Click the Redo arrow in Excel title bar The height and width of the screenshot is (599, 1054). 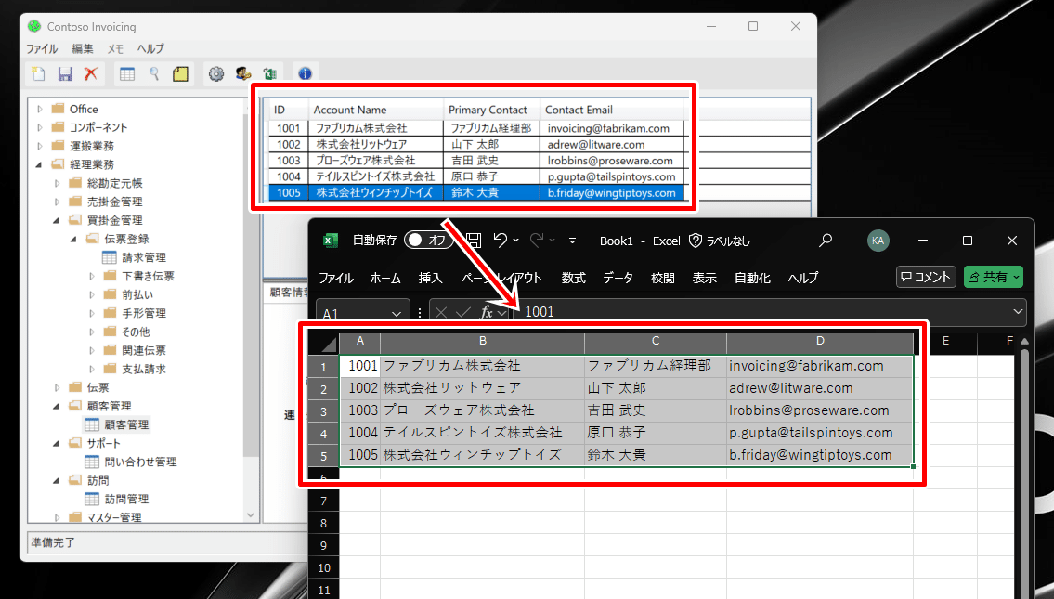click(x=537, y=240)
